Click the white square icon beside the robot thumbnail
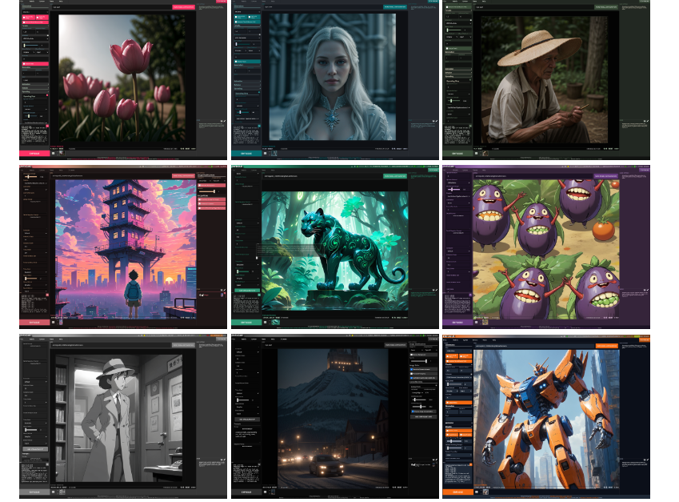679x502 pixels. pos(476,492)
